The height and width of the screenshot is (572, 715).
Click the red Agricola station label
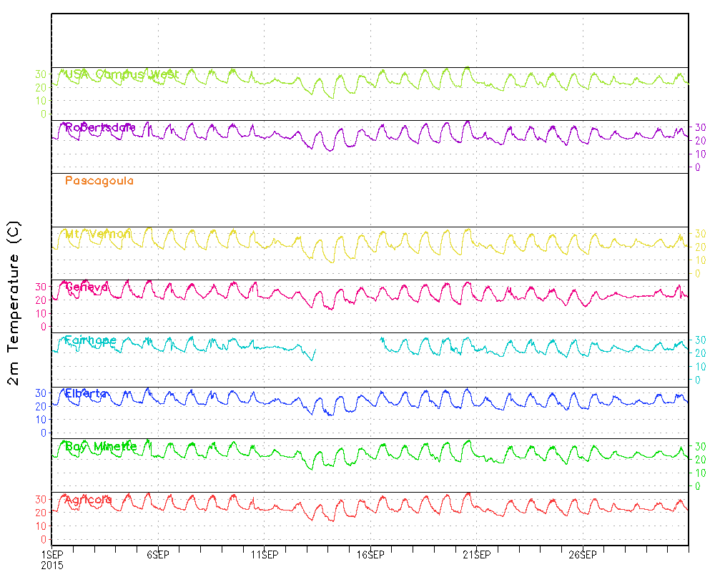point(89,500)
